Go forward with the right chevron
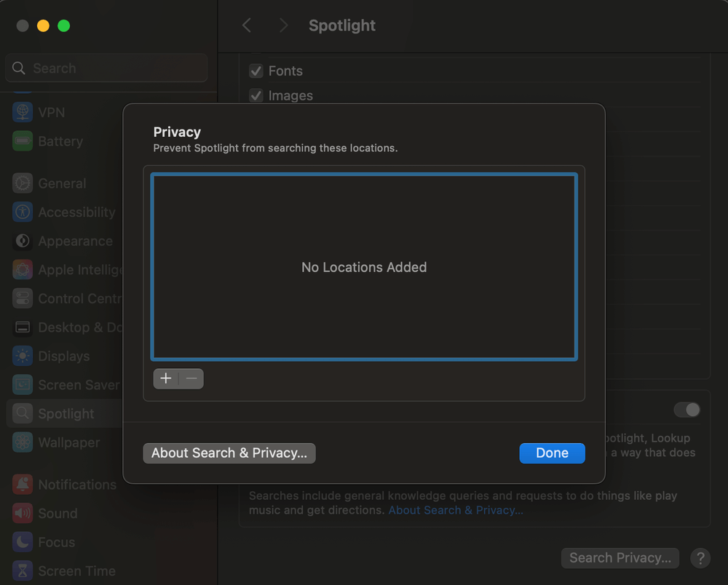 click(283, 25)
